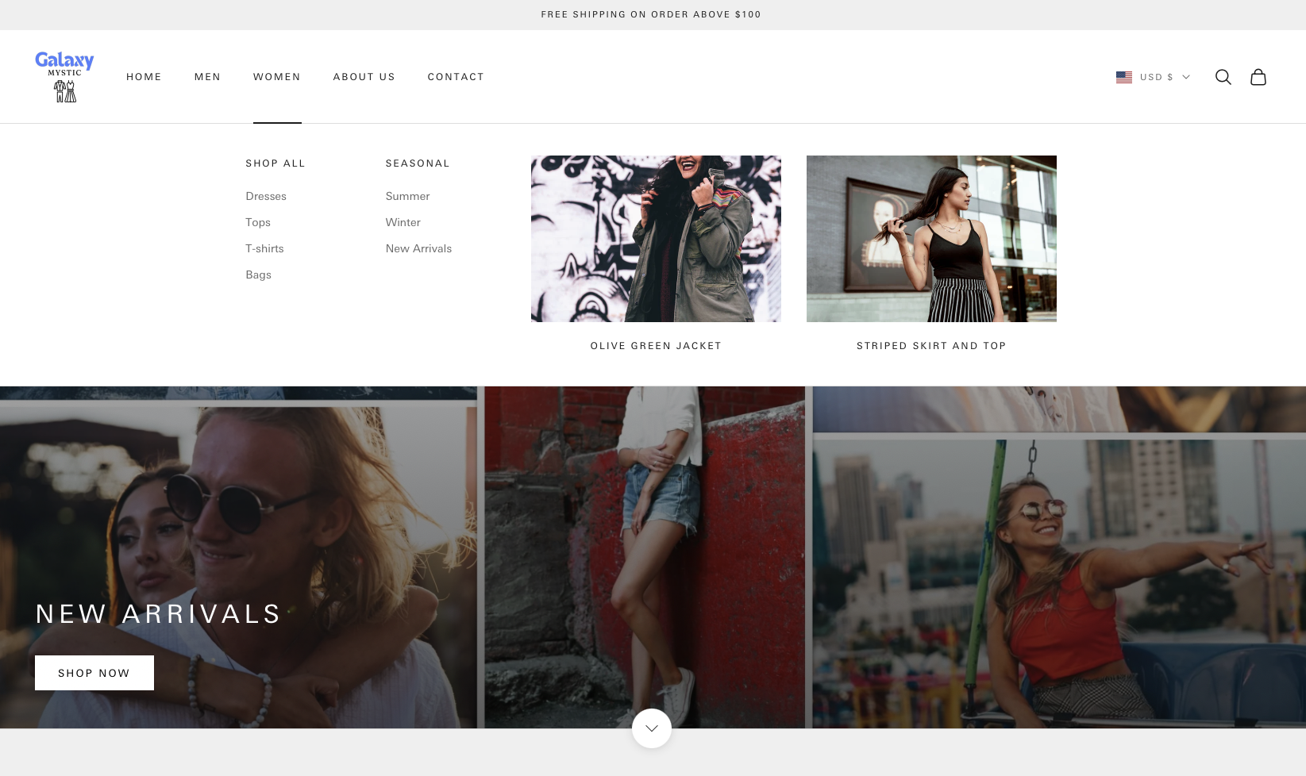Expand the USD $ currency selector
Screen dimensions: 1306x776
coord(1164,77)
